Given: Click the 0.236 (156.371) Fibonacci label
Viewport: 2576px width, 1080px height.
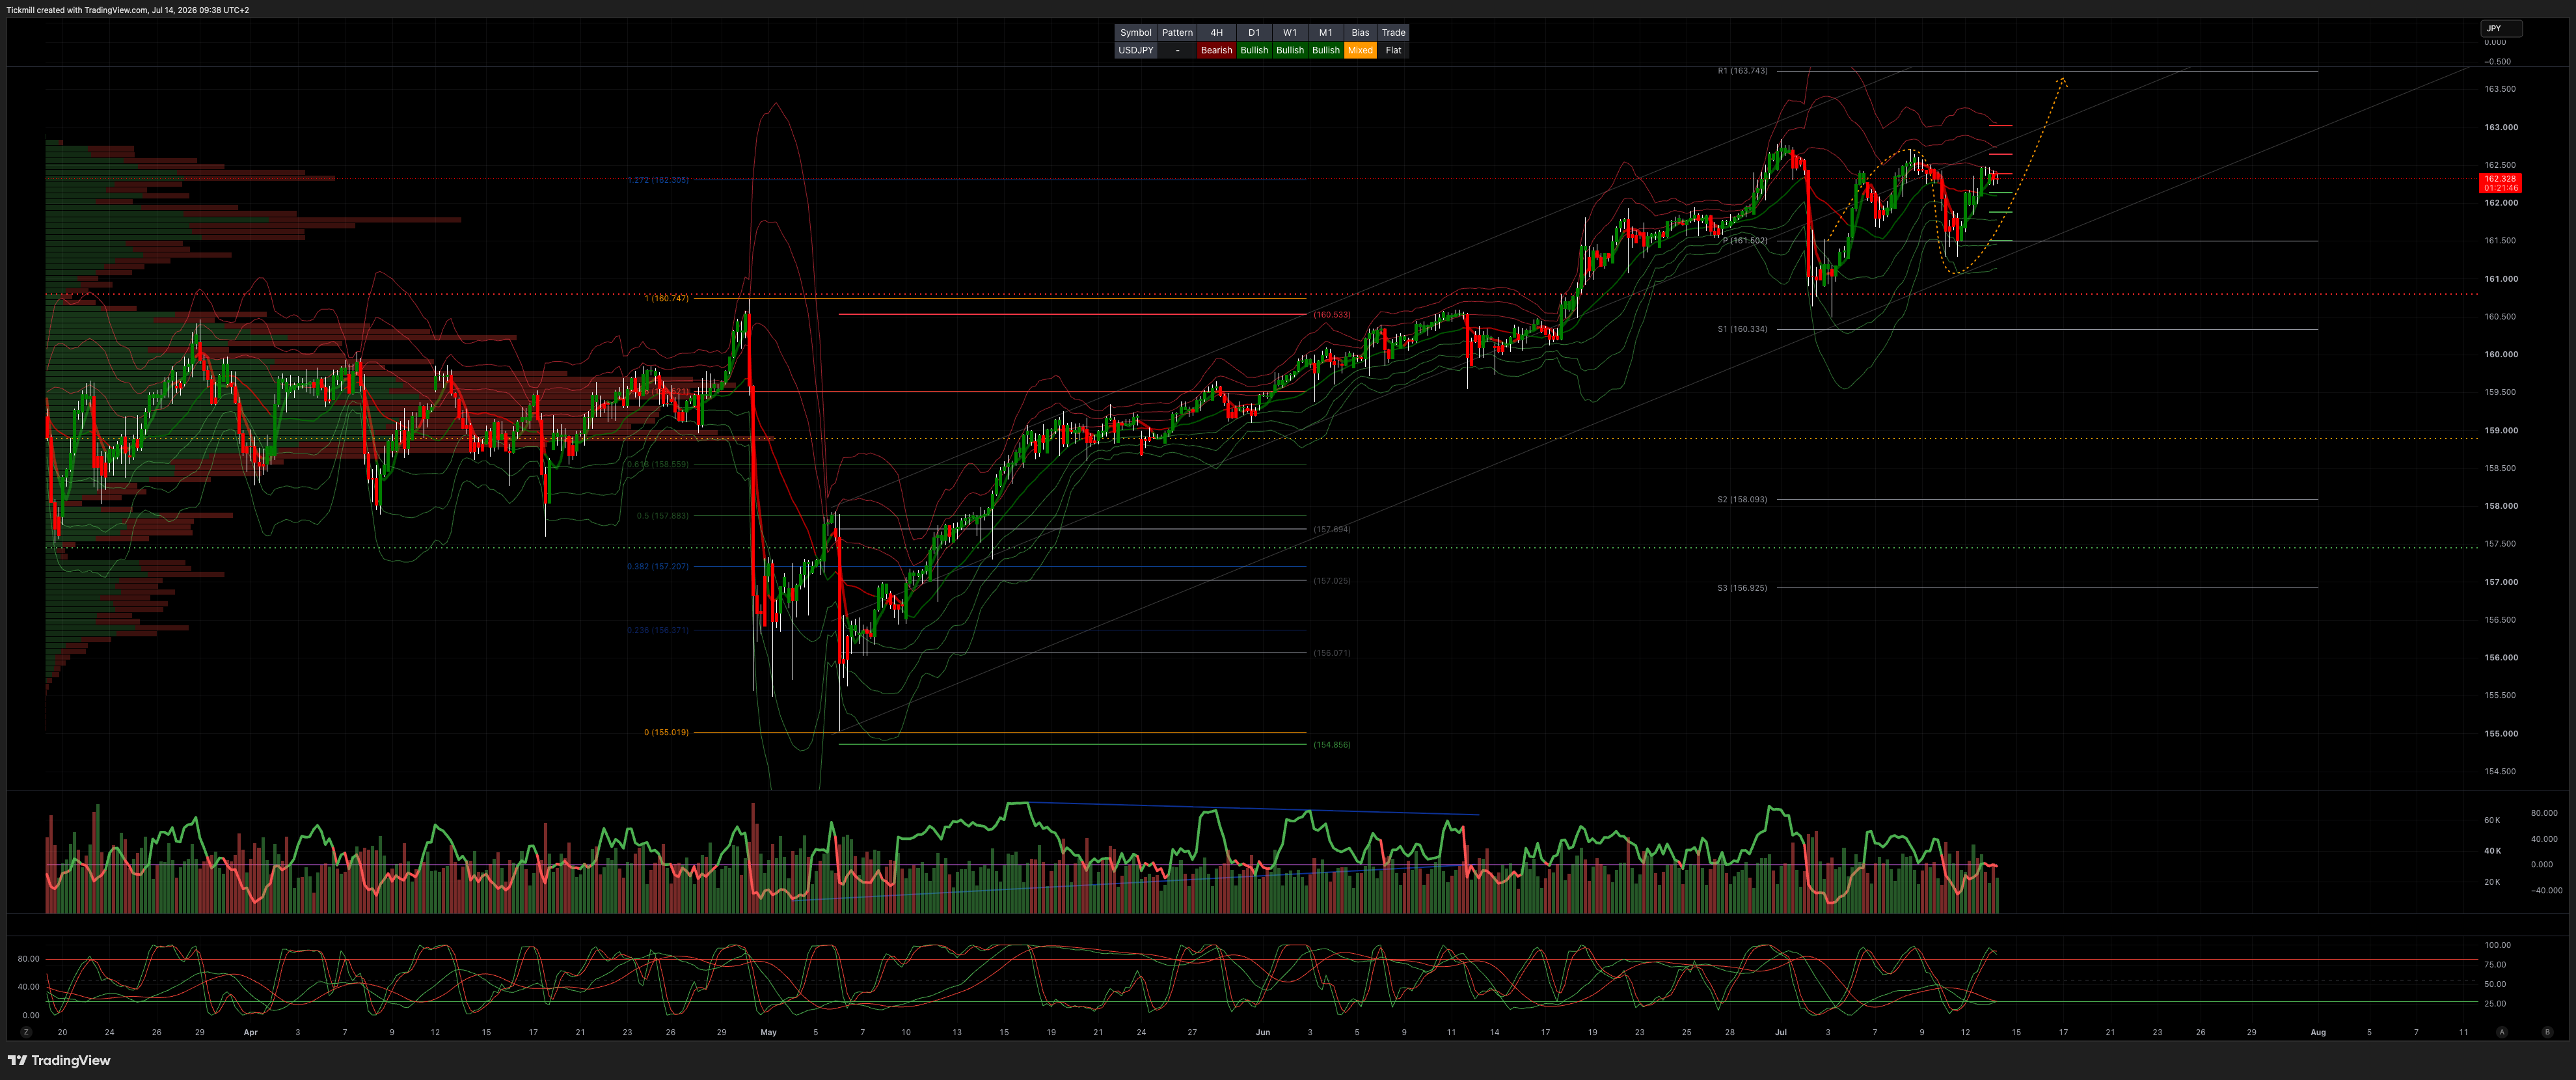Looking at the screenshot, I should click(658, 630).
